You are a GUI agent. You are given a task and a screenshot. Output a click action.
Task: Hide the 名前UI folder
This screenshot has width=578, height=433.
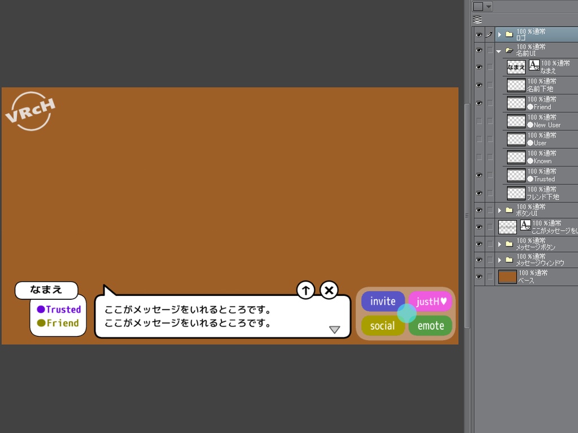pos(479,50)
